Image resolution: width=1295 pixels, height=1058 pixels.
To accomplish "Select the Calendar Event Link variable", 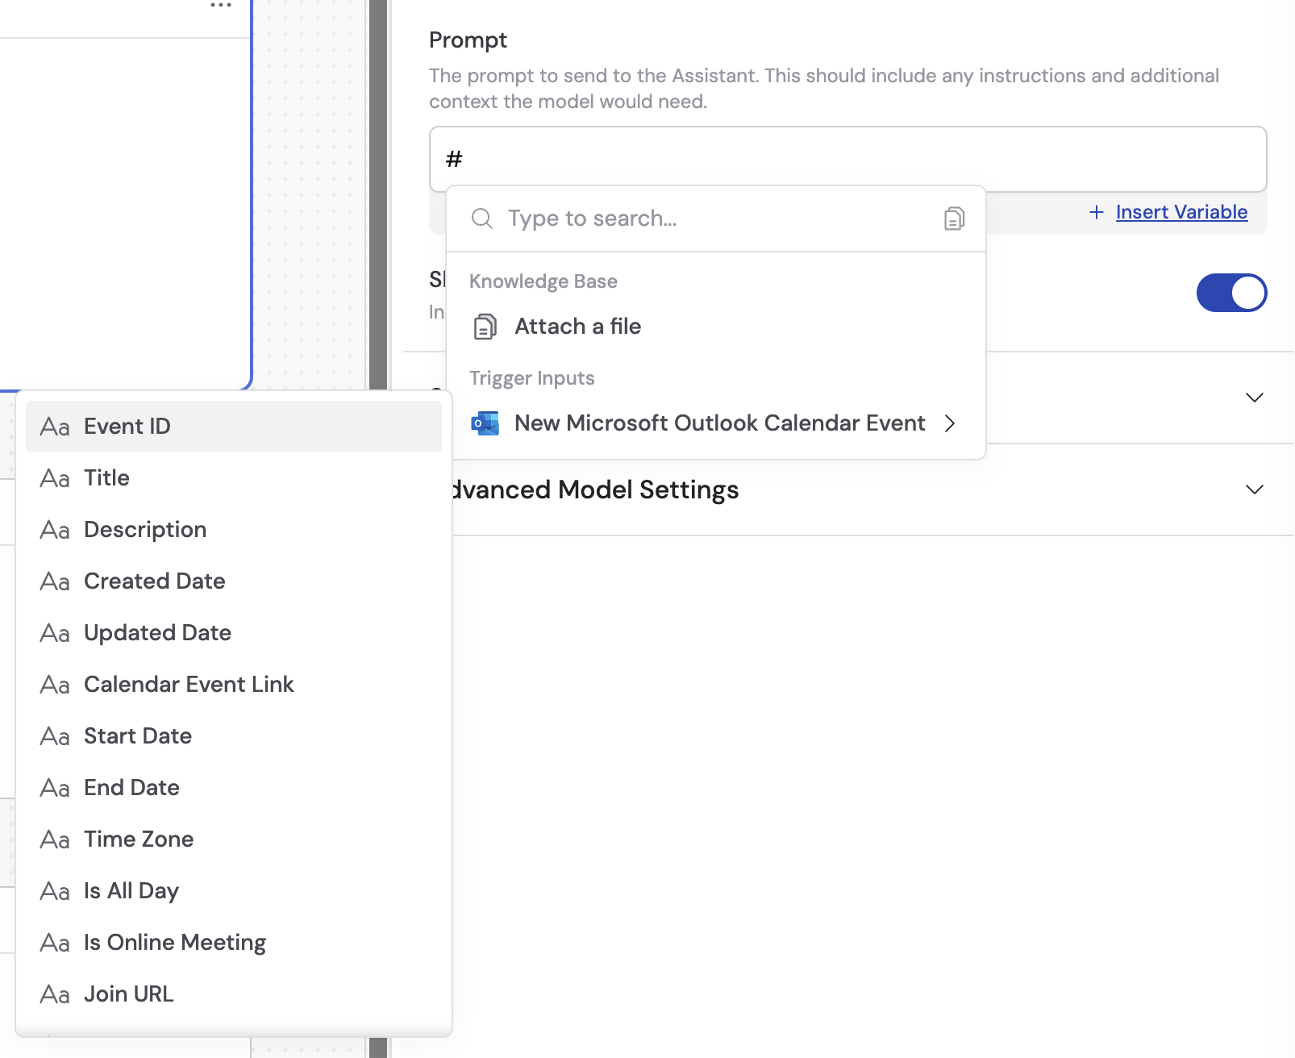I will [x=189, y=684].
